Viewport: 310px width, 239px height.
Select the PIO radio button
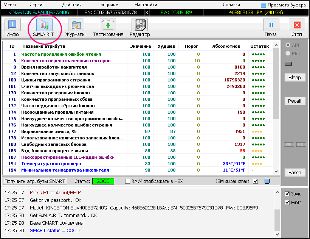pyautogui.click(x=288, y=54)
